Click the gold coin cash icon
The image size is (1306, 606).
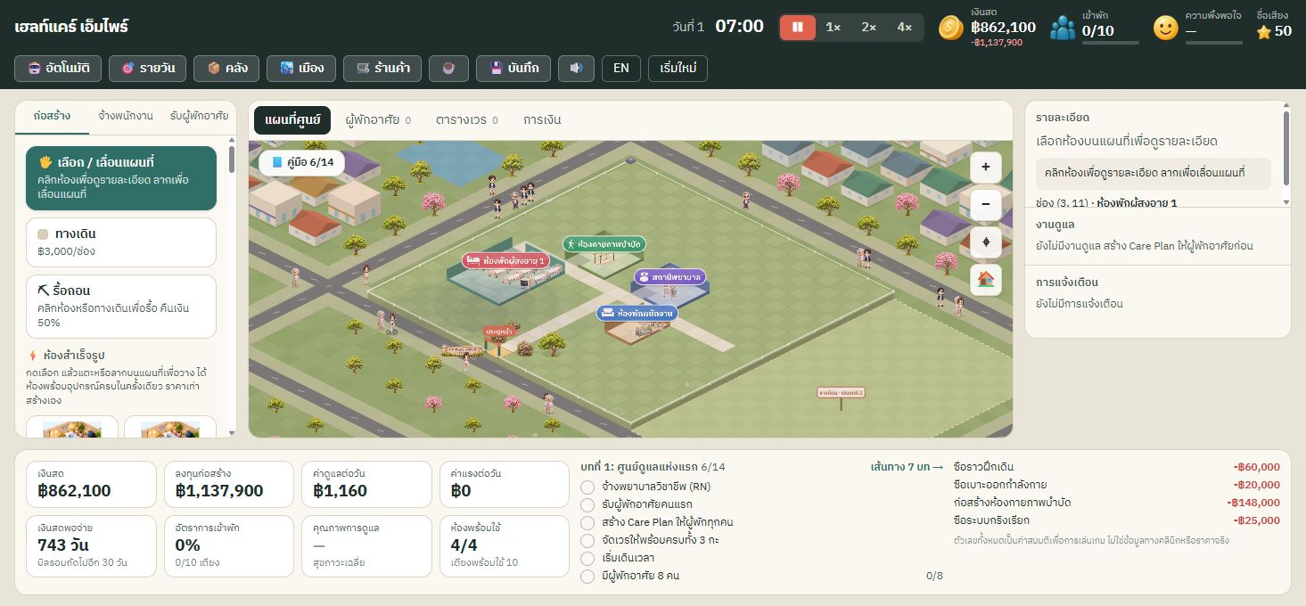(951, 28)
